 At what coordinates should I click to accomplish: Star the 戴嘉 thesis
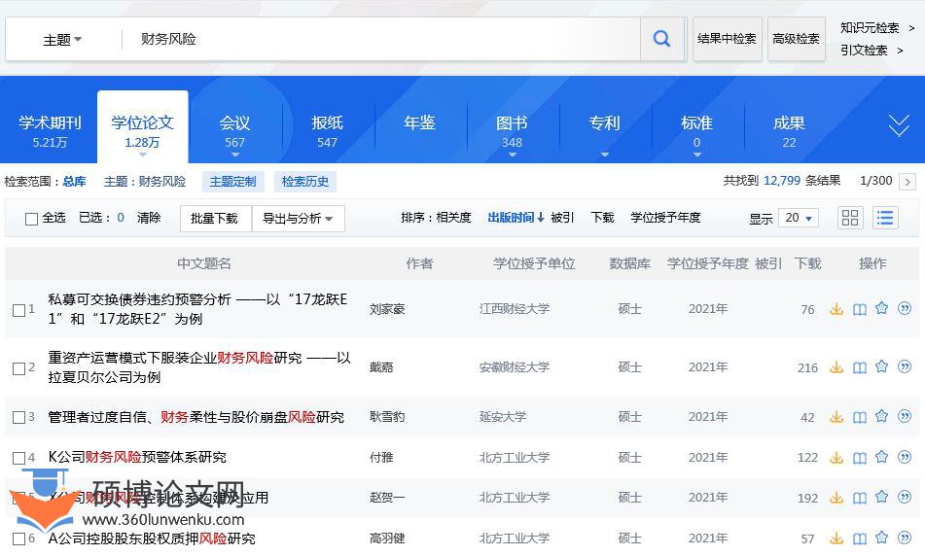881,366
